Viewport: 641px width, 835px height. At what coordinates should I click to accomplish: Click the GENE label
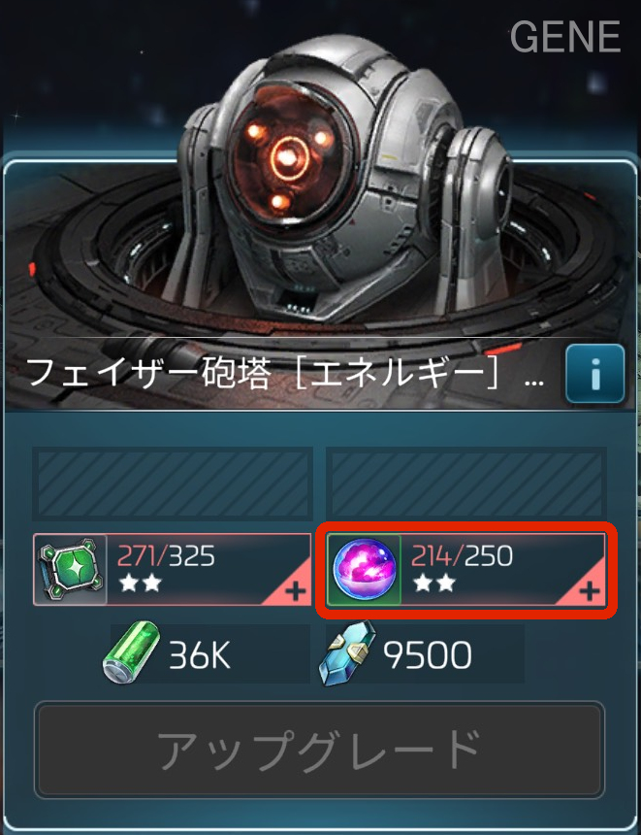click(x=565, y=37)
